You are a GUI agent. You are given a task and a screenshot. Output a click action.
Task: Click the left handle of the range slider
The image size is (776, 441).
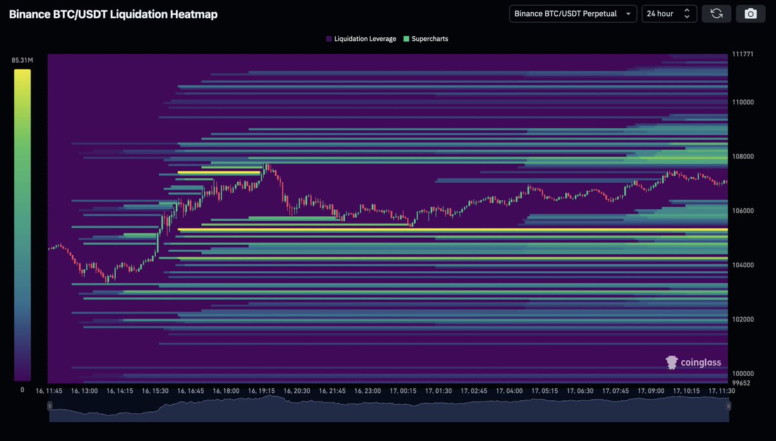(x=50, y=406)
